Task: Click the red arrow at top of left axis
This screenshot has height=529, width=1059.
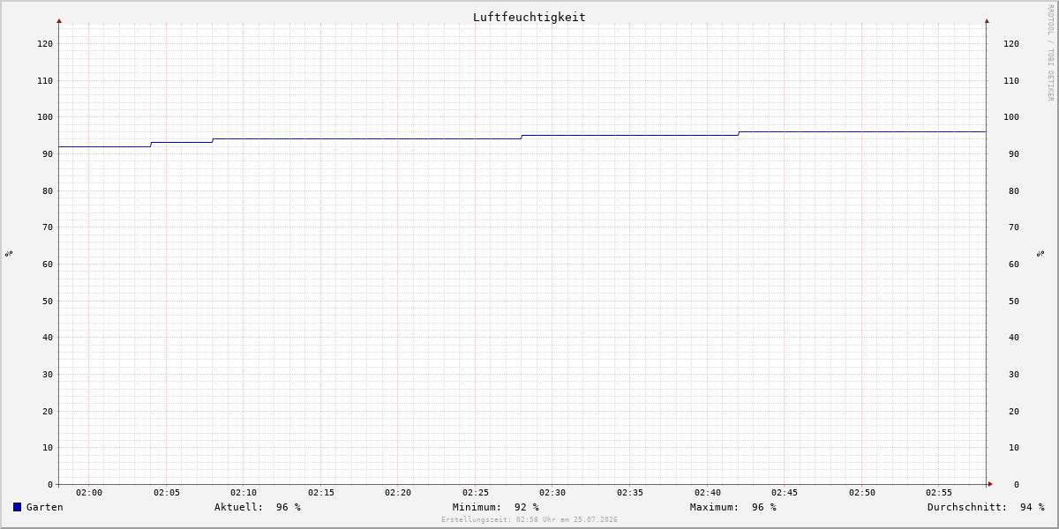Action: pyautogui.click(x=59, y=20)
